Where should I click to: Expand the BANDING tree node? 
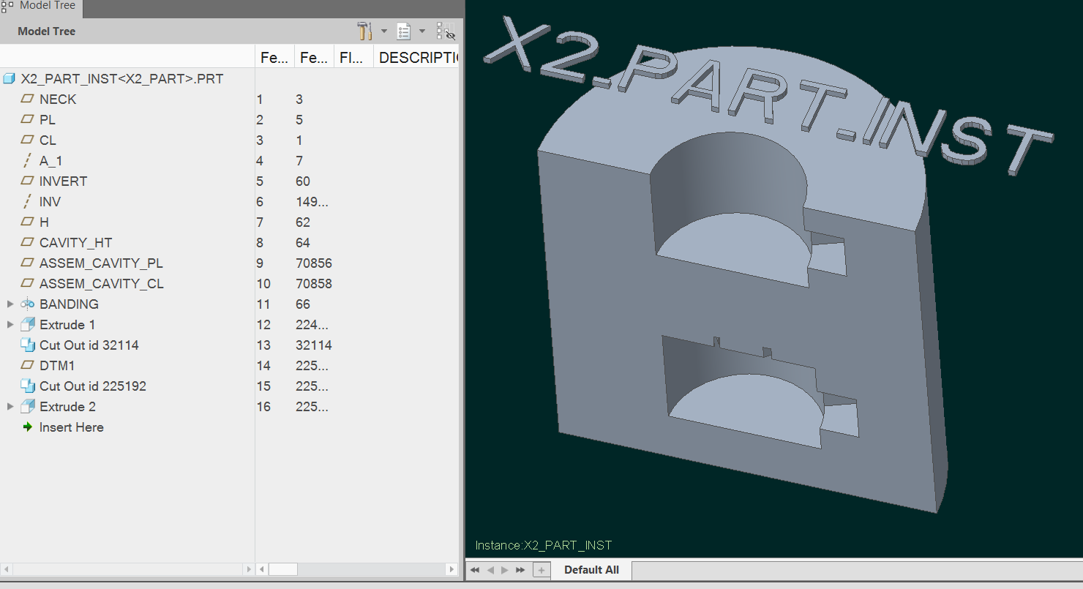pyautogui.click(x=10, y=304)
